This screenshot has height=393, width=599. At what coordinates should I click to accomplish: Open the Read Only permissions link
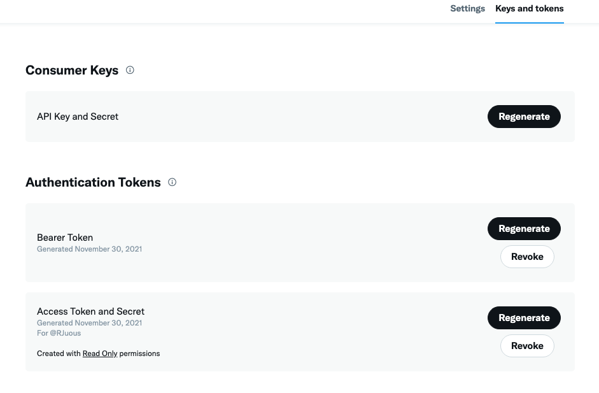point(100,354)
